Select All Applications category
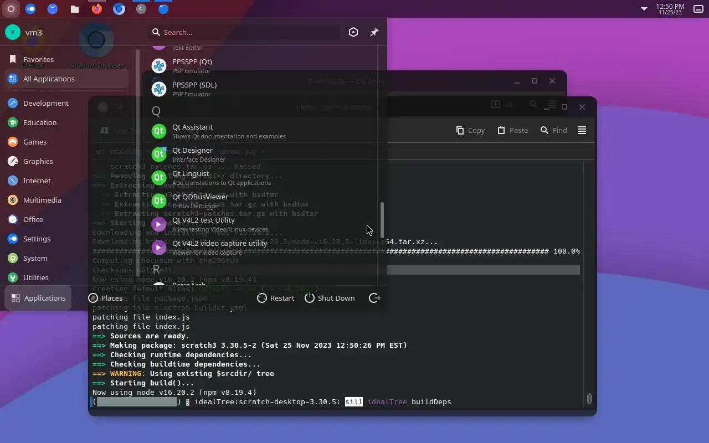The image size is (709, 443). 66,79
